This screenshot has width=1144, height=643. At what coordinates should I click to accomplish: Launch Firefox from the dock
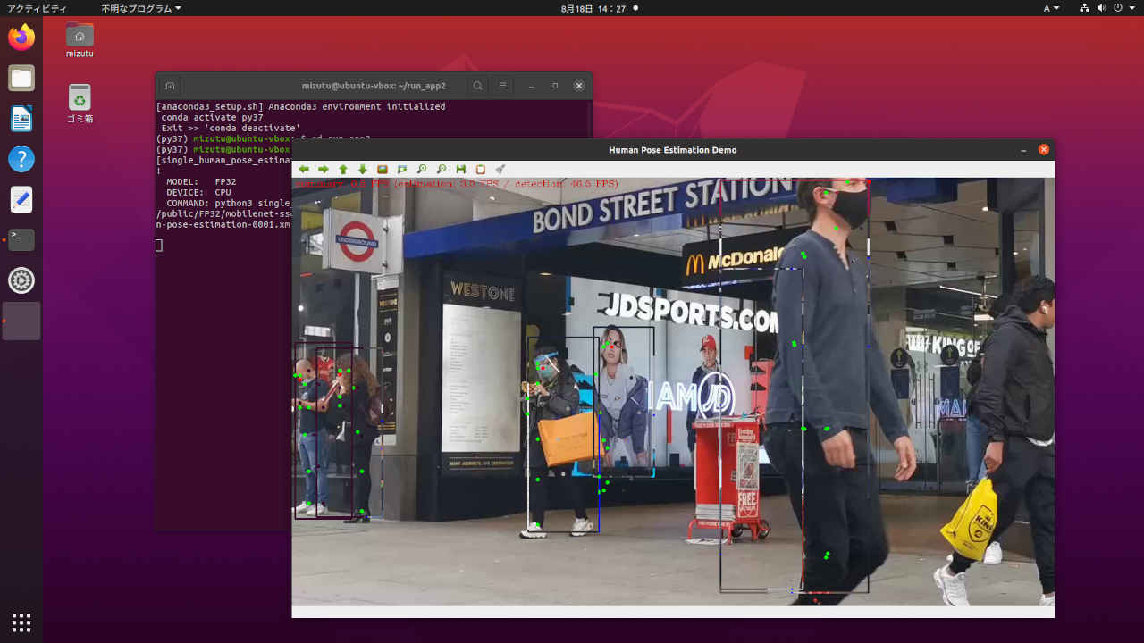click(21, 38)
